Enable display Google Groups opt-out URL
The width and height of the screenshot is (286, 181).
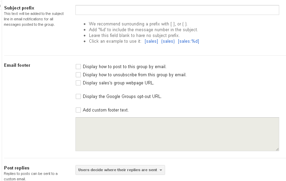tap(78, 97)
